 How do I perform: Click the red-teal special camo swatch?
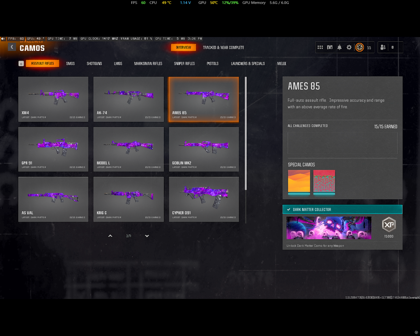click(x=324, y=182)
